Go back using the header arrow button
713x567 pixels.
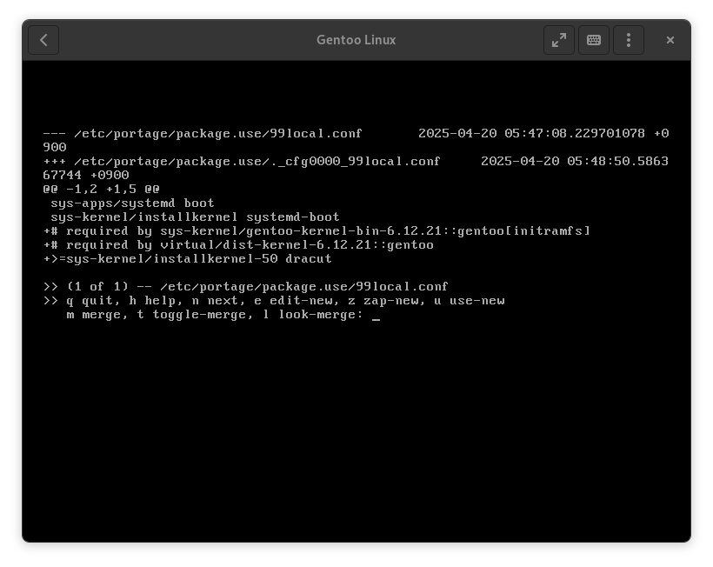(43, 40)
